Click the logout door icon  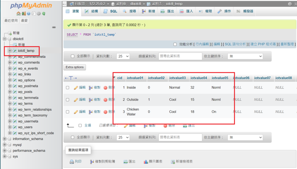click(23, 13)
